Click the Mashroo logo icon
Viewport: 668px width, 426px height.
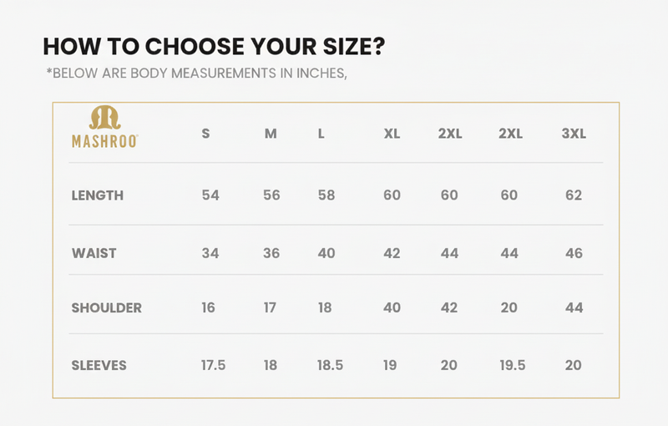point(105,118)
